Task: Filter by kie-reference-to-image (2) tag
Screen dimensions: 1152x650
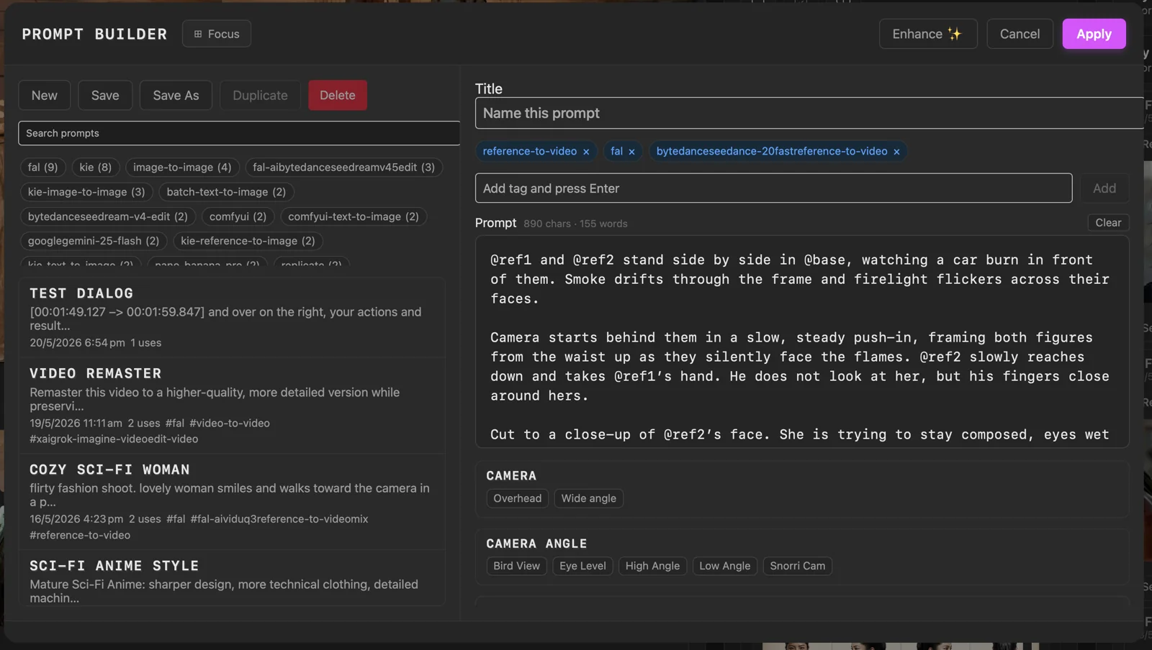Action: (248, 241)
